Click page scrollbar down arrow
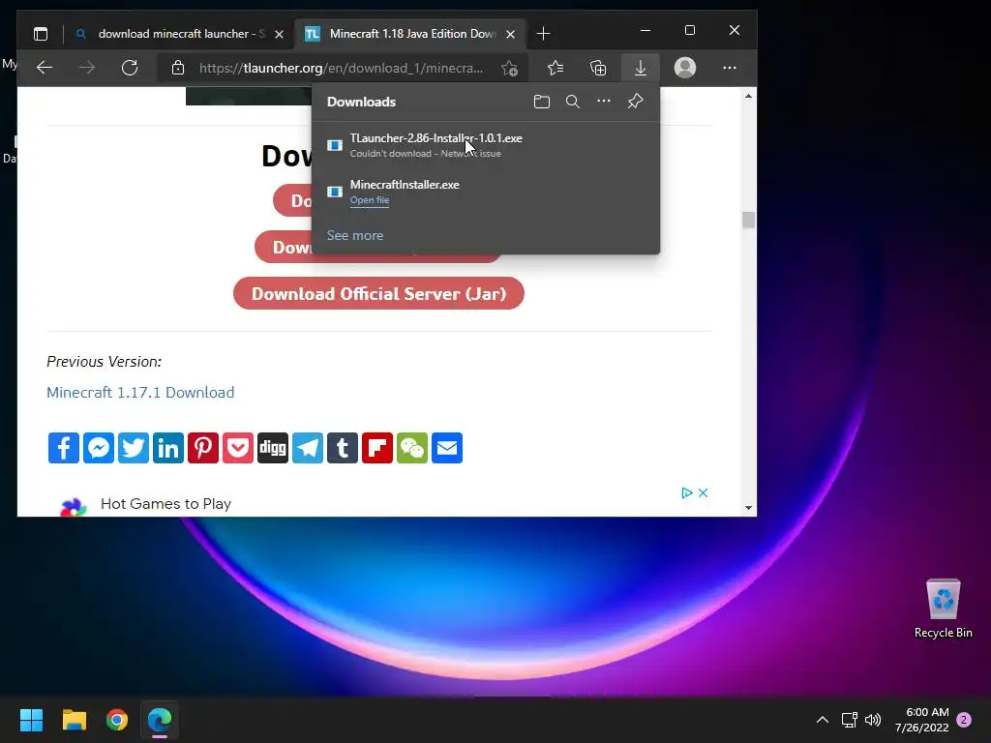The image size is (991, 743). [x=748, y=508]
